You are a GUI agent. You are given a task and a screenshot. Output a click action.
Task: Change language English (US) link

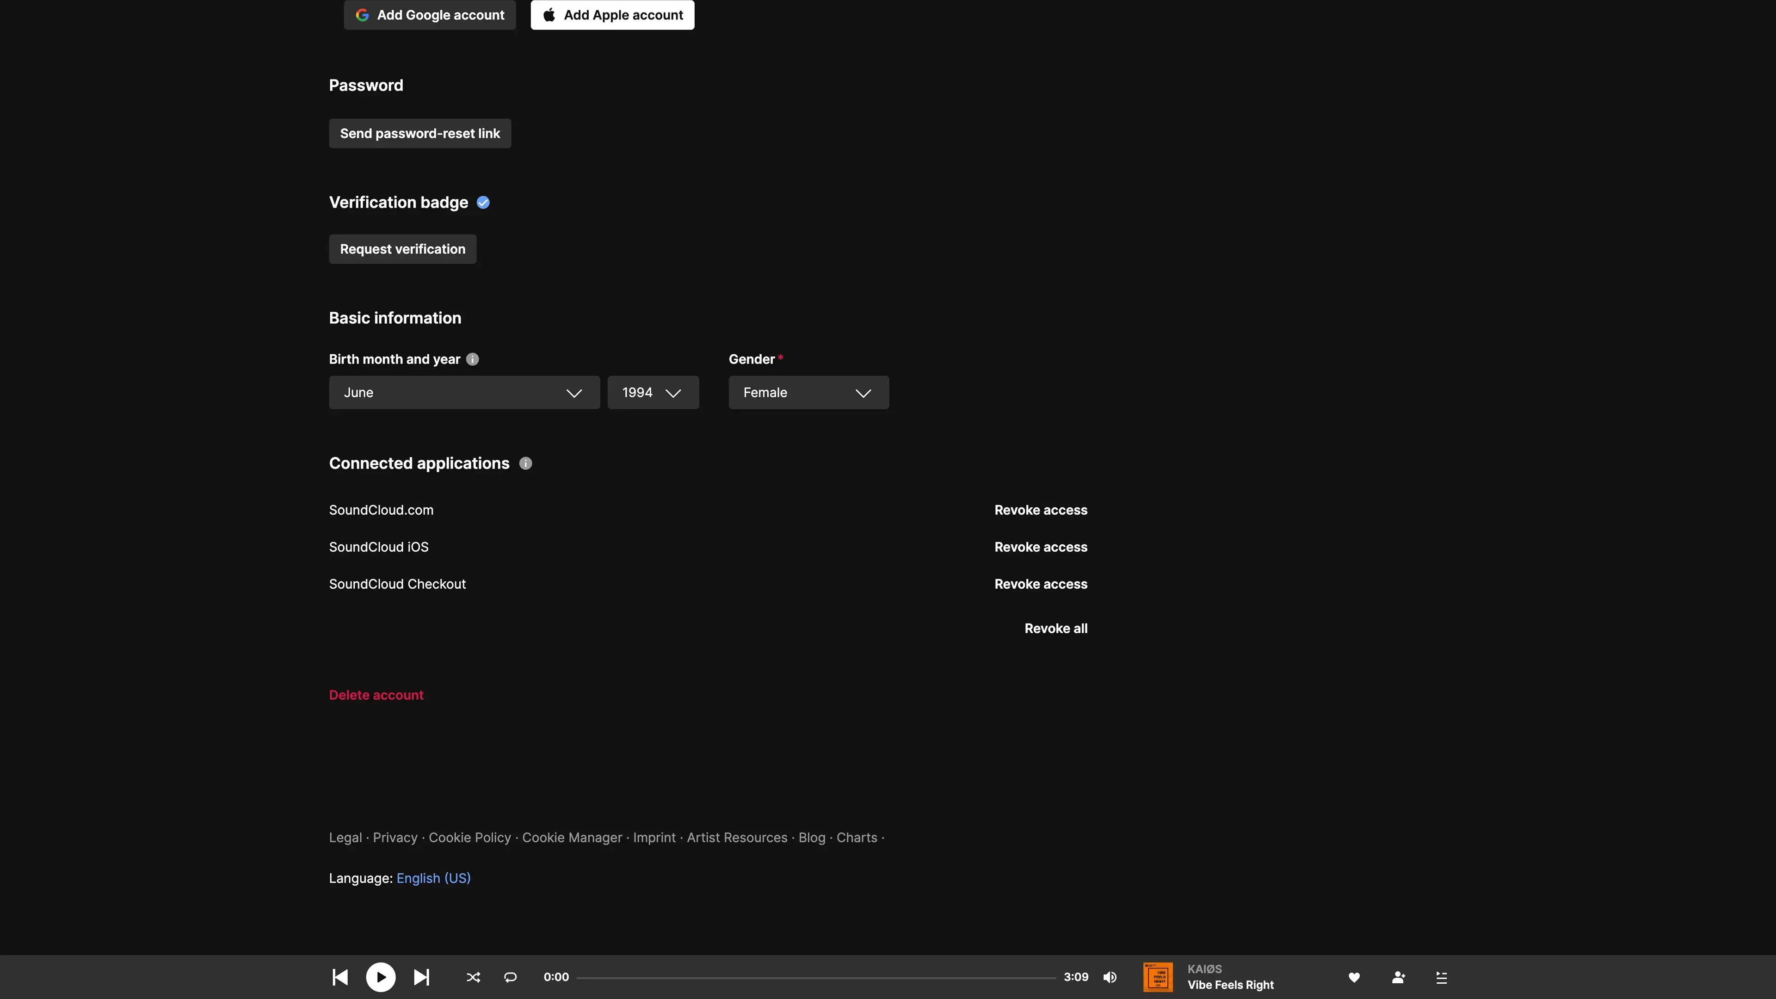tap(433, 878)
